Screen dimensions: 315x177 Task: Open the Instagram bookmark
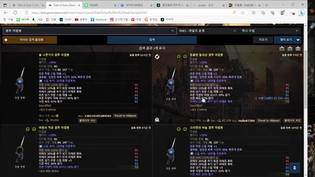[119, 20]
